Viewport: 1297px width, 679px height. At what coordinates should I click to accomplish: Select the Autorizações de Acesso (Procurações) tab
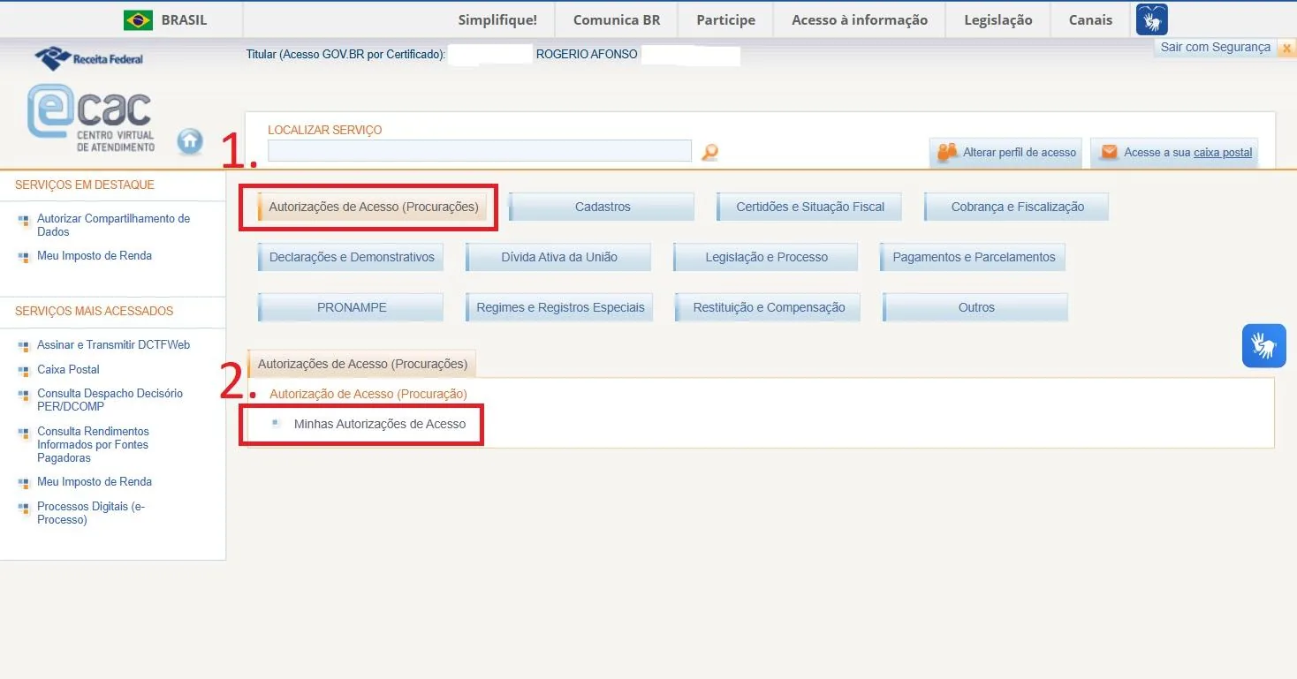(362, 364)
